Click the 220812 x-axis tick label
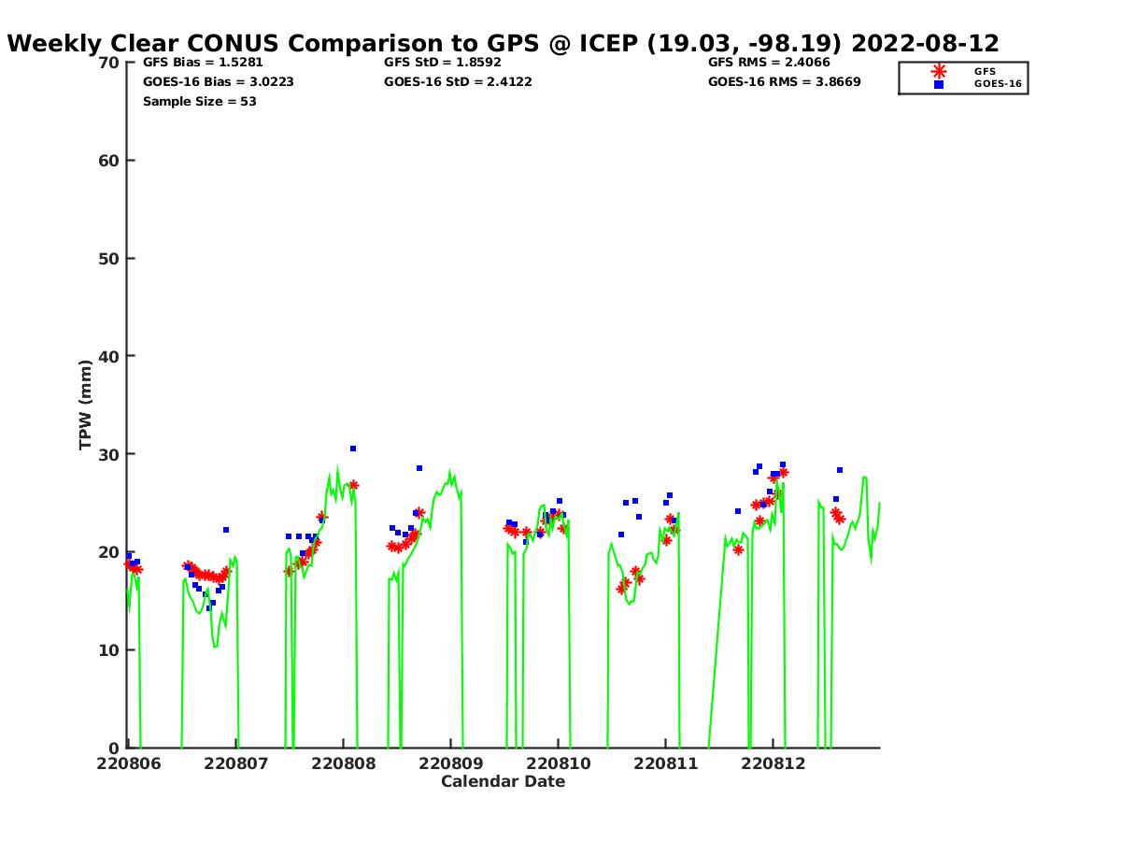The width and height of the screenshot is (1121, 841). (x=773, y=764)
